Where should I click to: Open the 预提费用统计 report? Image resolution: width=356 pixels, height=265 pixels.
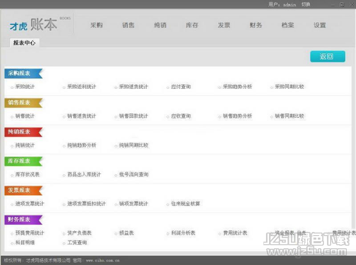tap(29, 233)
